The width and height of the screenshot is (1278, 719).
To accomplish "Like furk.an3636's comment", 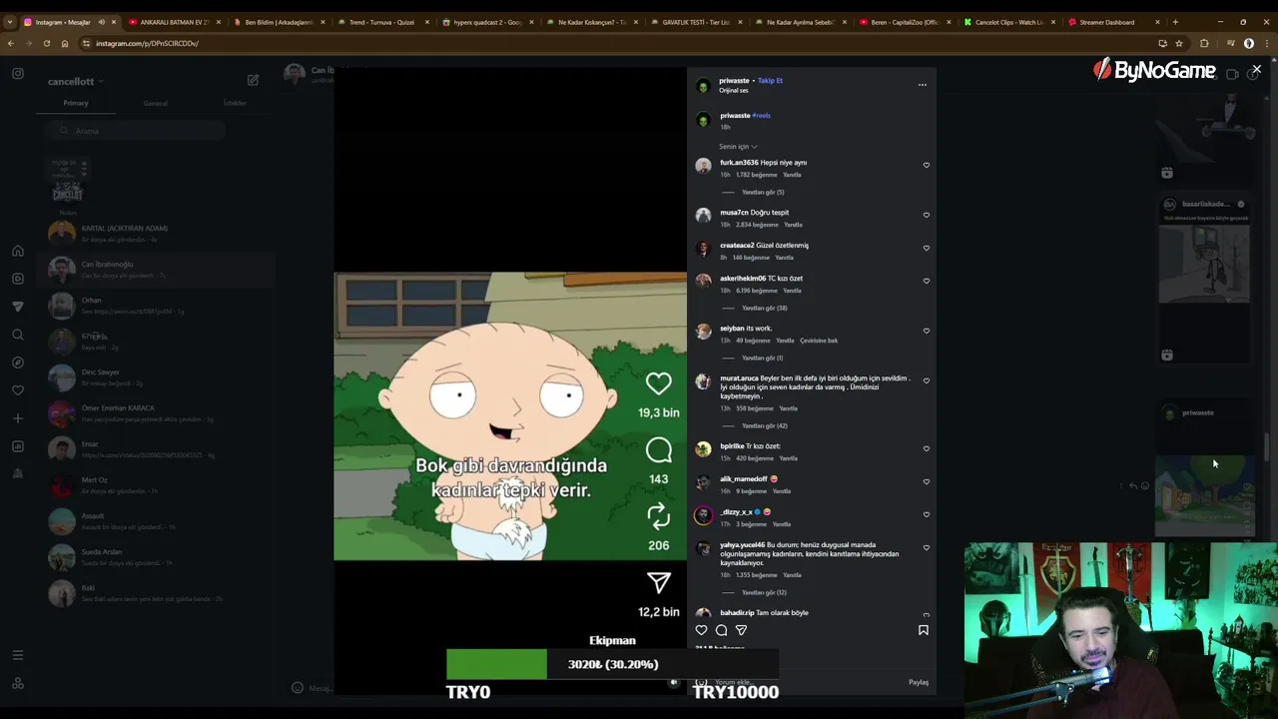I will click(x=926, y=165).
